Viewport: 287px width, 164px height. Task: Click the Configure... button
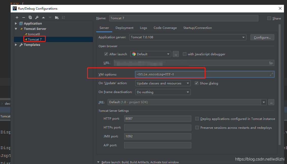point(262,37)
